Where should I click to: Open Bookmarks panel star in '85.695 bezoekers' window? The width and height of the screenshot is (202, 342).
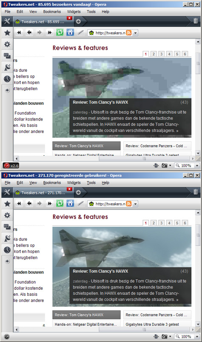point(7,33)
